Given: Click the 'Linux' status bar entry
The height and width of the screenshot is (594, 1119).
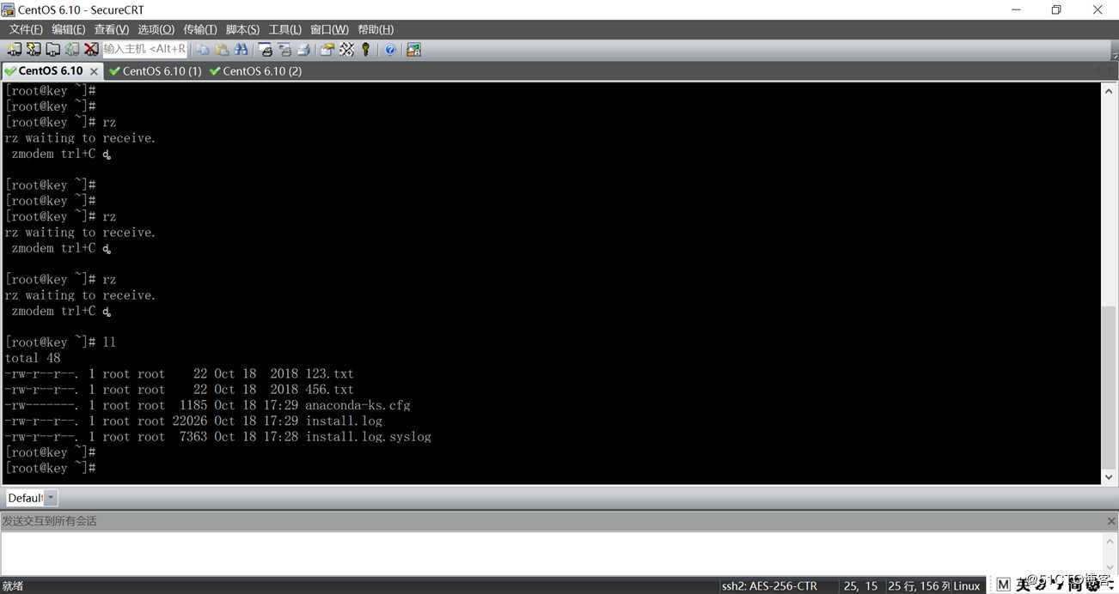Looking at the screenshot, I should 966,586.
